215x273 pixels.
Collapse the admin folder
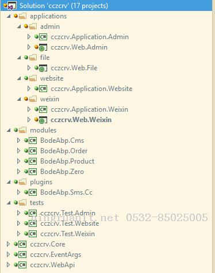pos(19,26)
